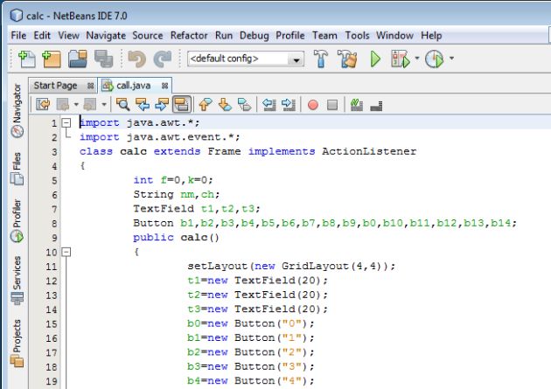Click 'GridLayout' on line 11
551x389 pixels.
click(315, 266)
